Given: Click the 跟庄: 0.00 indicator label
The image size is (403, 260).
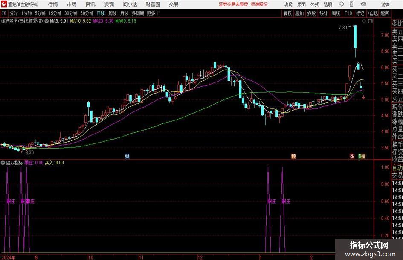Looking at the screenshot, I should [34, 163].
